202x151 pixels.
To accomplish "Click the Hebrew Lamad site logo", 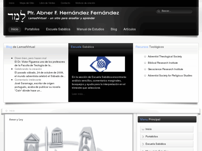I will pos(16,16).
